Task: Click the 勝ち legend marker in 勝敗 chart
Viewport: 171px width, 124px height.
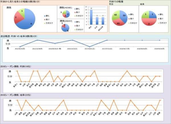Action: click(x=45, y=16)
